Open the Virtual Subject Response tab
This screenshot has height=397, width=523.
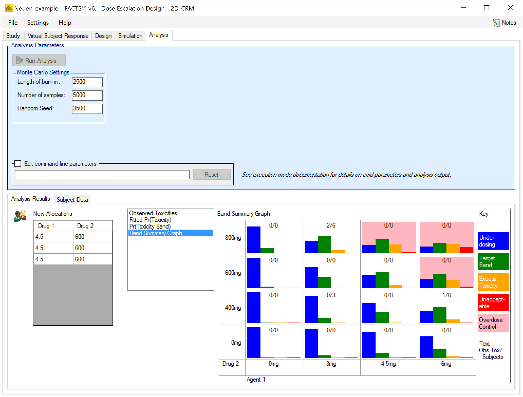pyautogui.click(x=58, y=36)
